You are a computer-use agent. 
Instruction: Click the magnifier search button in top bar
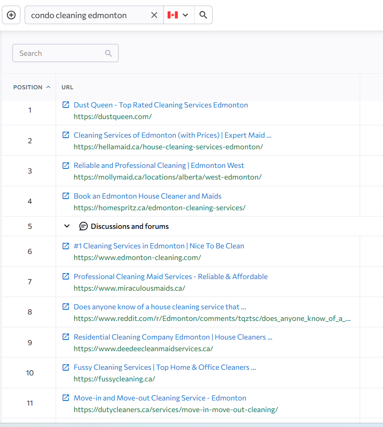203,15
